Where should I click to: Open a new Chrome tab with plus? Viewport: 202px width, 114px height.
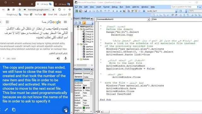[32, 4]
